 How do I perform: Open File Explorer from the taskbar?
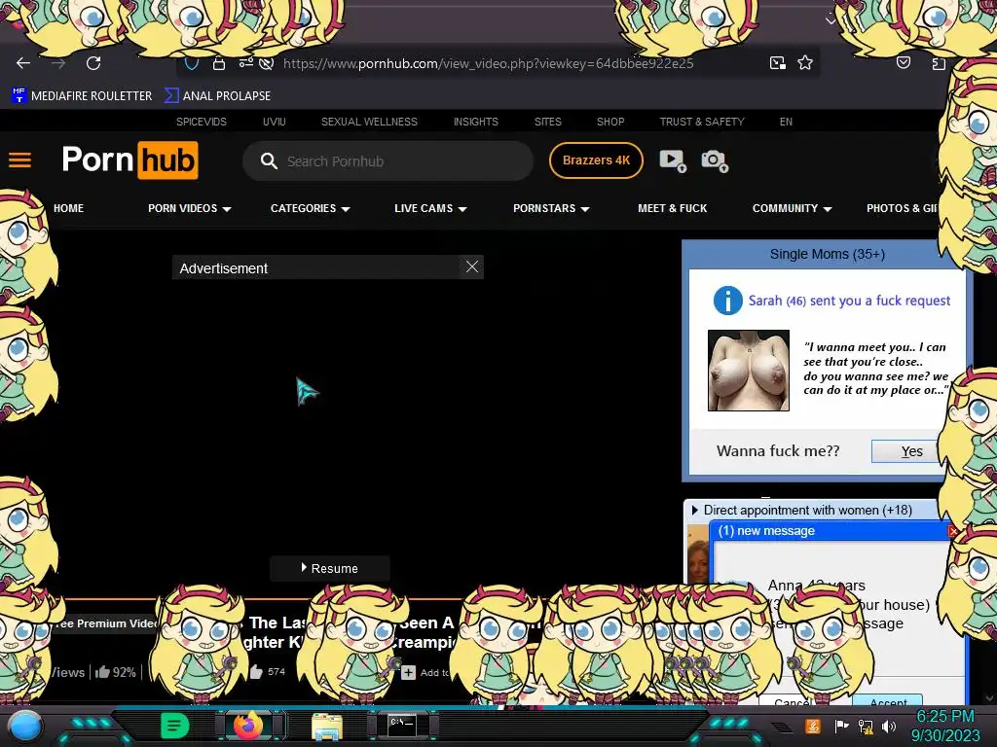click(327, 727)
